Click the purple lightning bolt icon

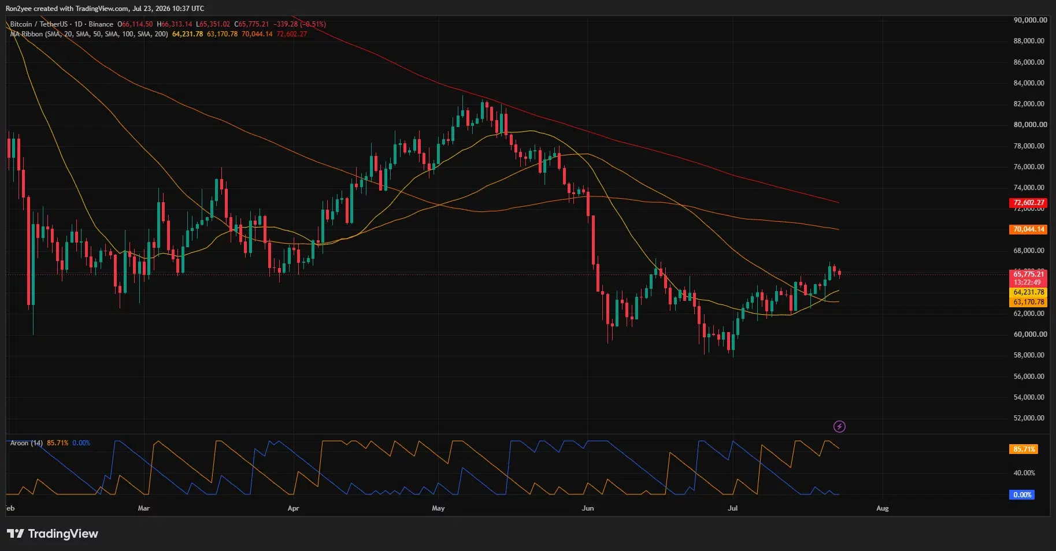click(x=839, y=427)
